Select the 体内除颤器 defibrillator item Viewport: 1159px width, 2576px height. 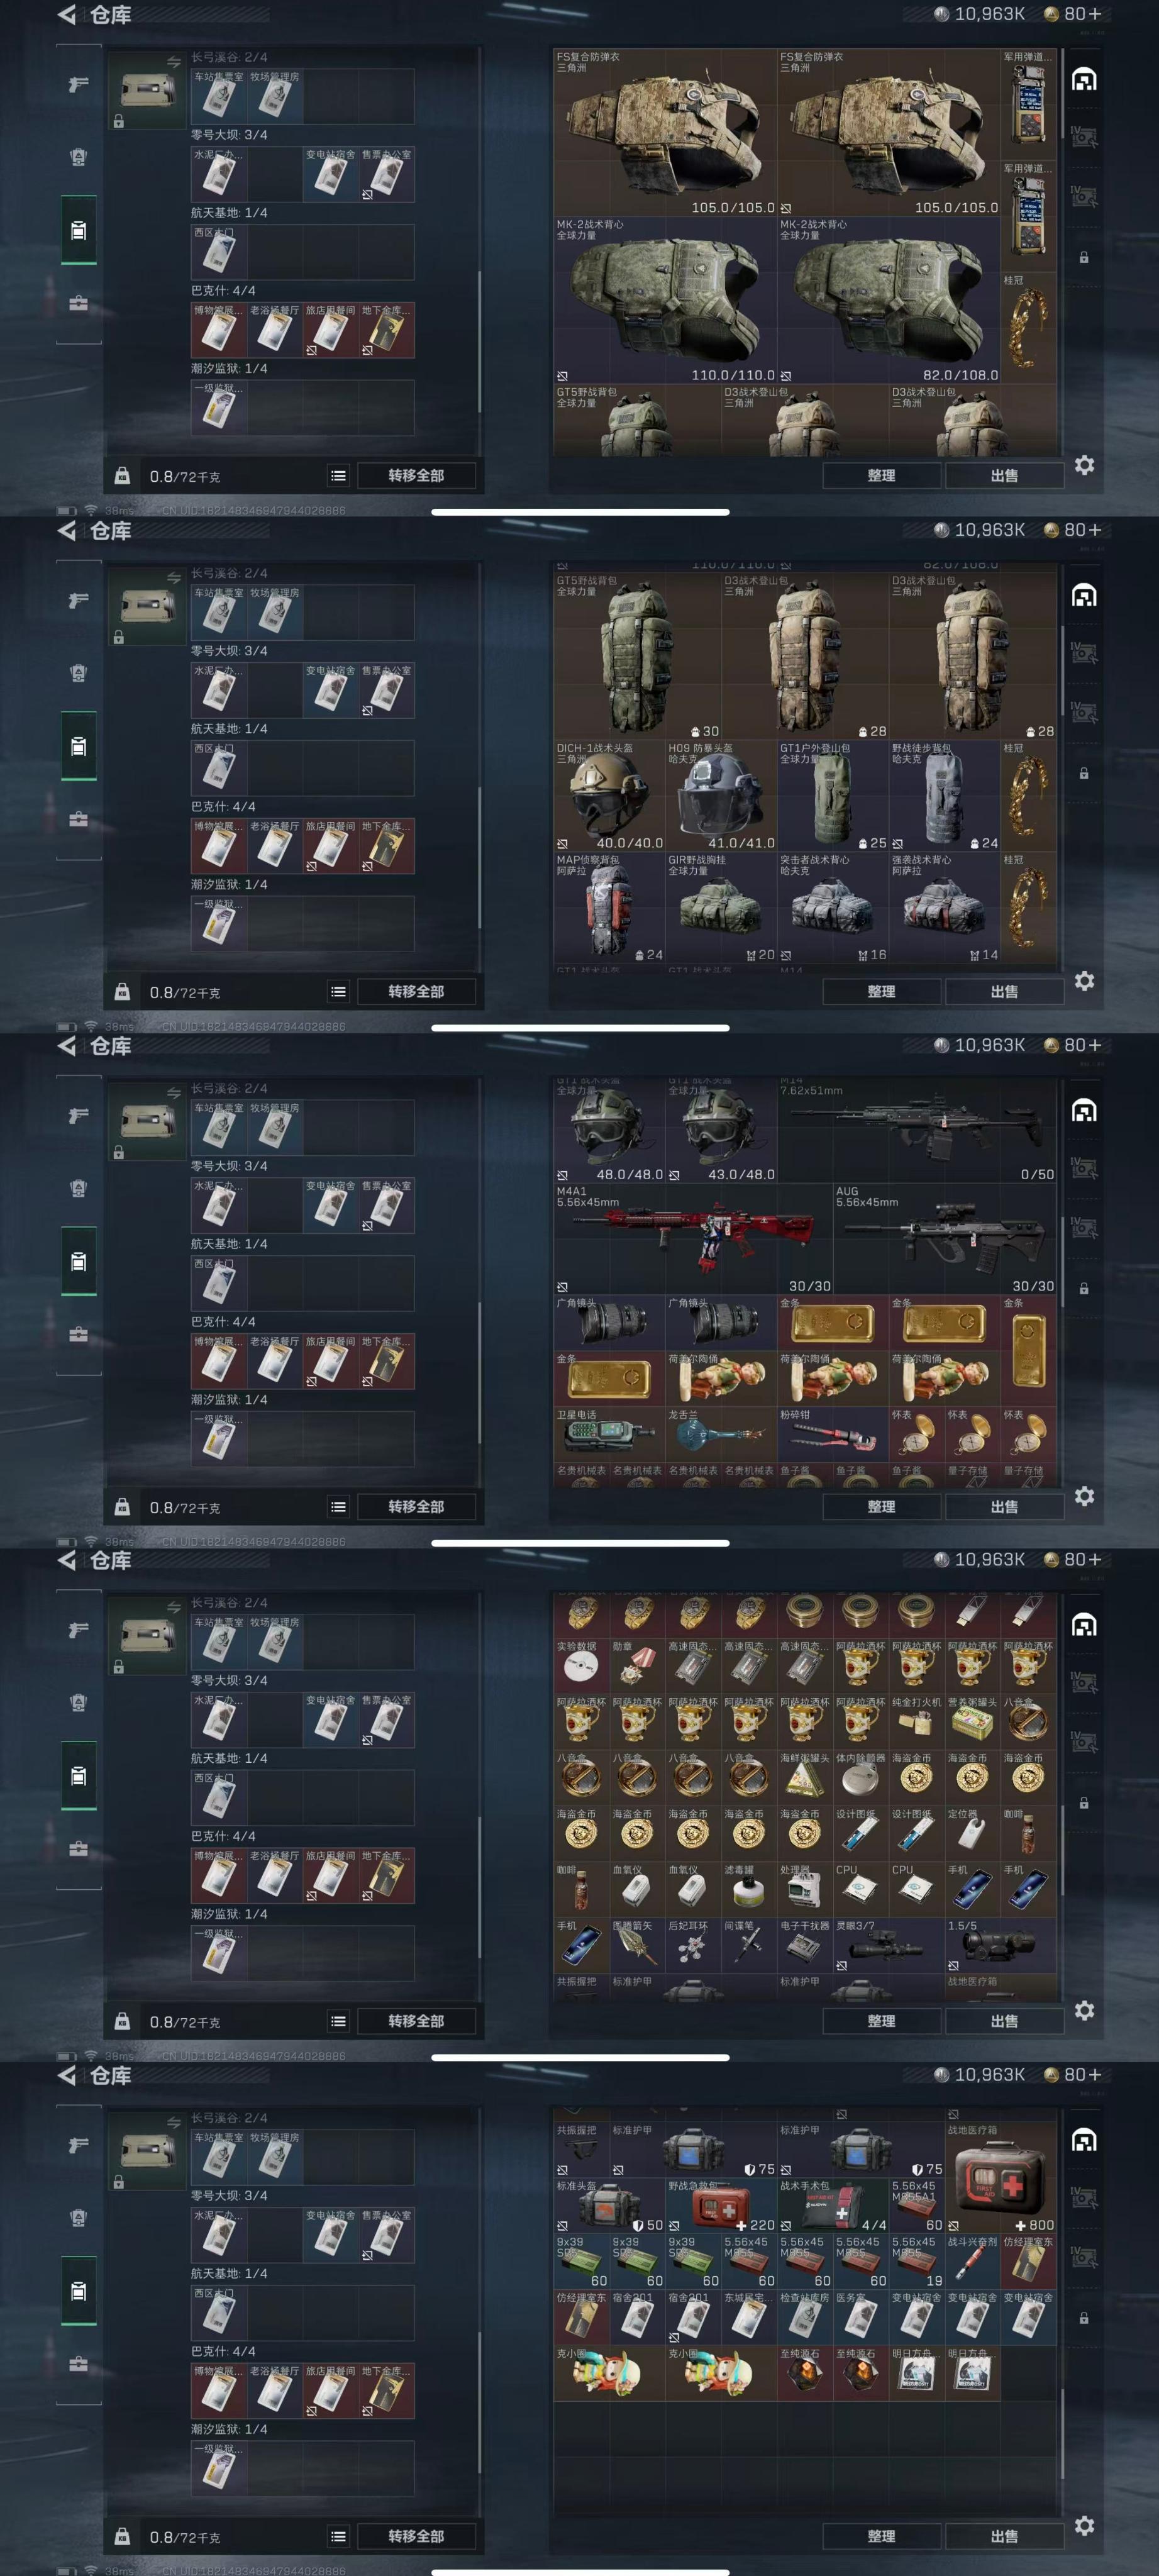860,1777
